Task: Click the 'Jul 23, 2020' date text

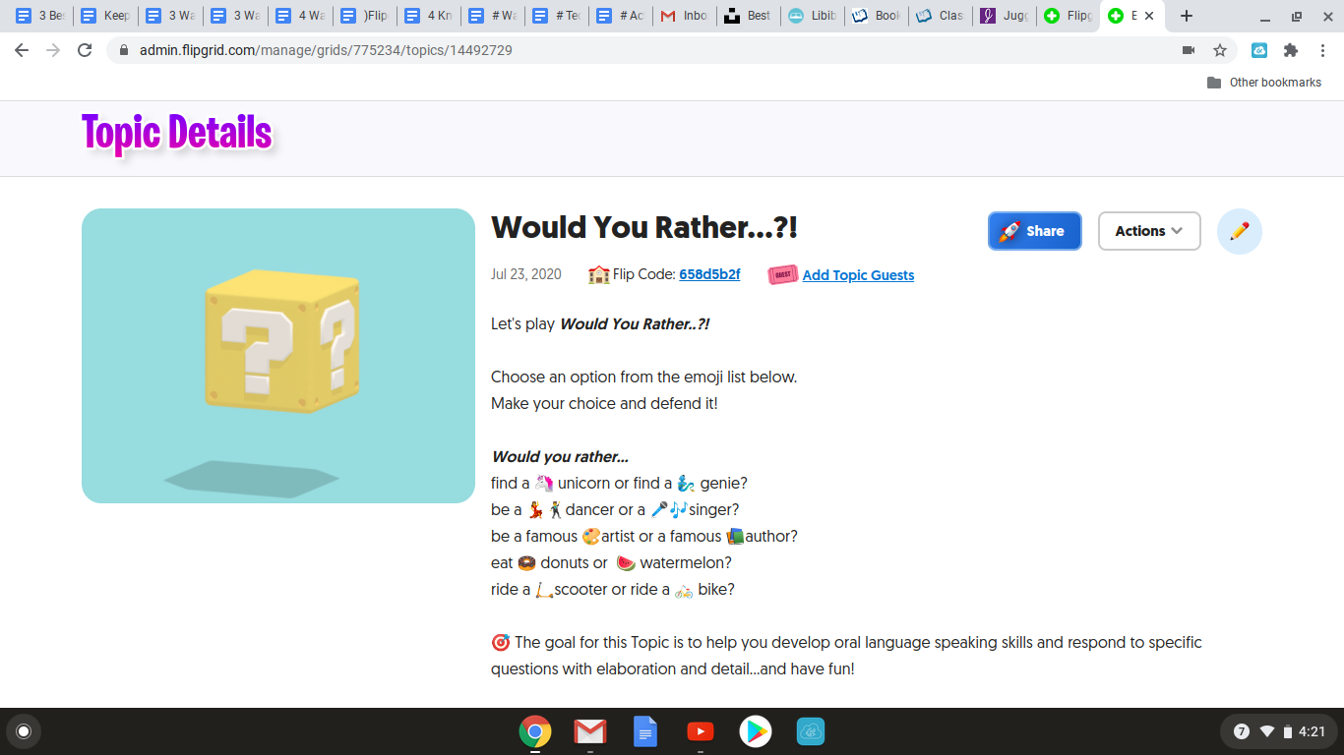Action: pyautogui.click(x=526, y=274)
